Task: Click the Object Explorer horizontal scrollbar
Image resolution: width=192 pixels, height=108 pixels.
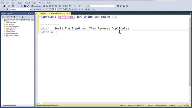Action: point(10,105)
